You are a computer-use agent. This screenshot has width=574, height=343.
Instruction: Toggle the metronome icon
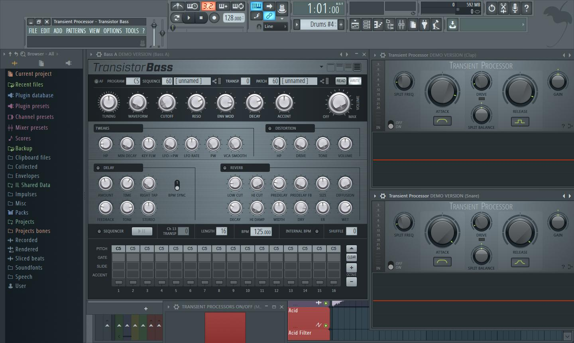click(x=177, y=6)
